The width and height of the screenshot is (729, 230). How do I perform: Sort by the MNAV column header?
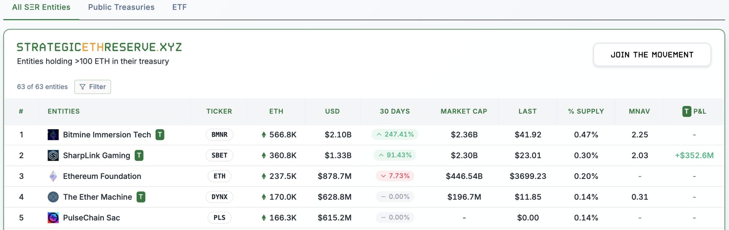(x=640, y=111)
